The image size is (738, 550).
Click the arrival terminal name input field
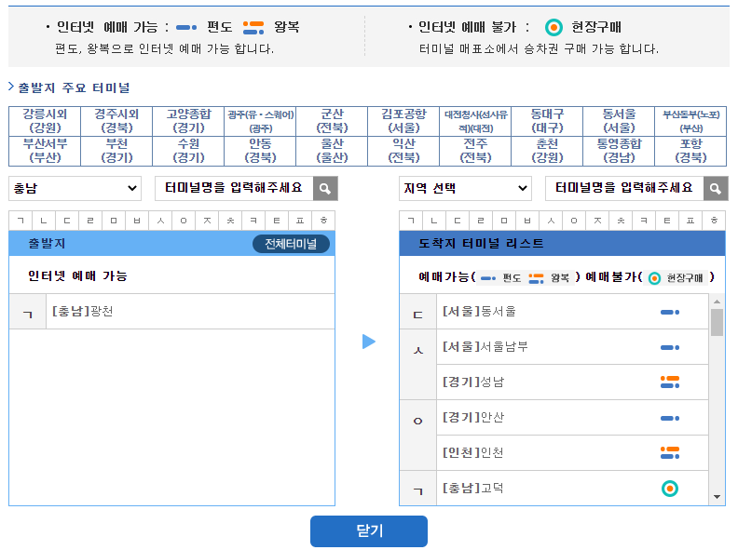tap(624, 189)
